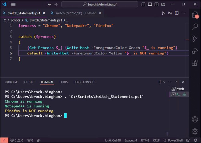The image size is (201, 143).
Task: Click the Run Selection icon
Action: pos(170,13)
